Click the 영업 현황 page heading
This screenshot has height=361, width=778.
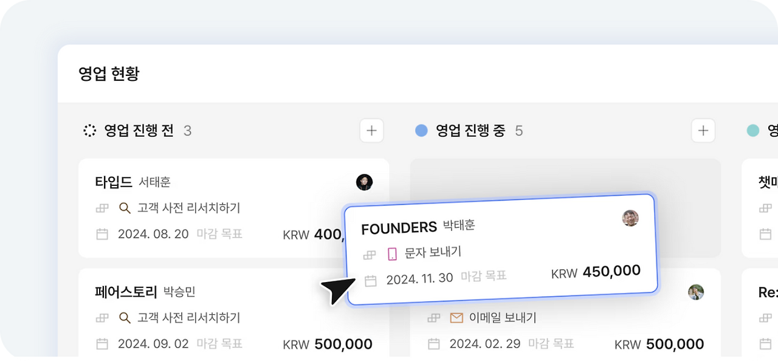[109, 74]
